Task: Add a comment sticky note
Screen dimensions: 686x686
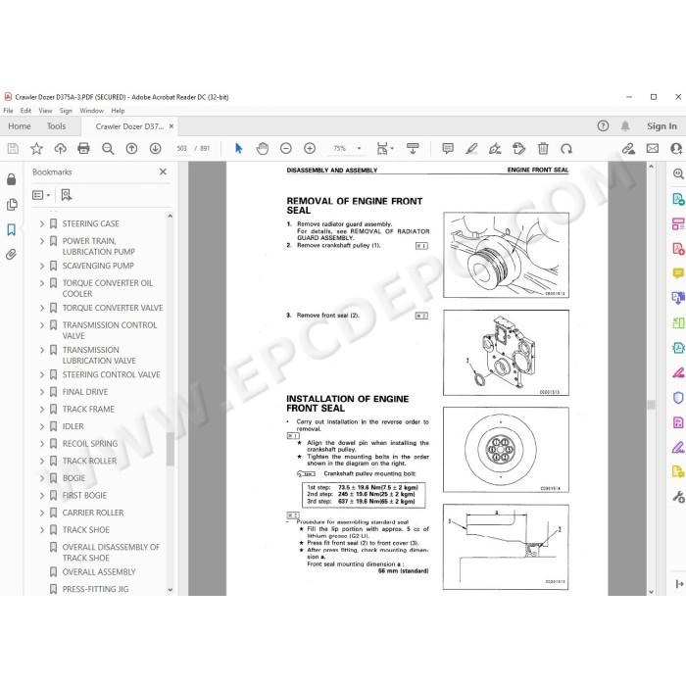Action: coord(448,149)
